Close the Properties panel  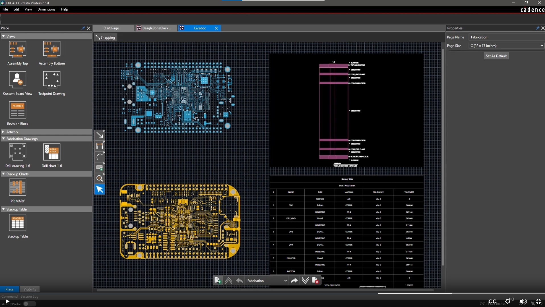543,28
